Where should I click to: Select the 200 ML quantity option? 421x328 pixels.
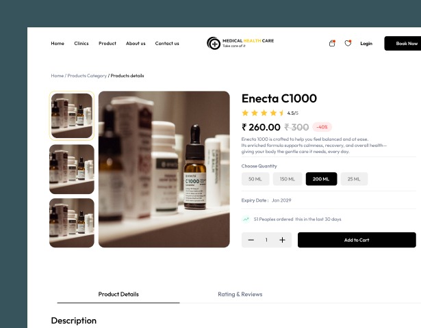coord(321,179)
